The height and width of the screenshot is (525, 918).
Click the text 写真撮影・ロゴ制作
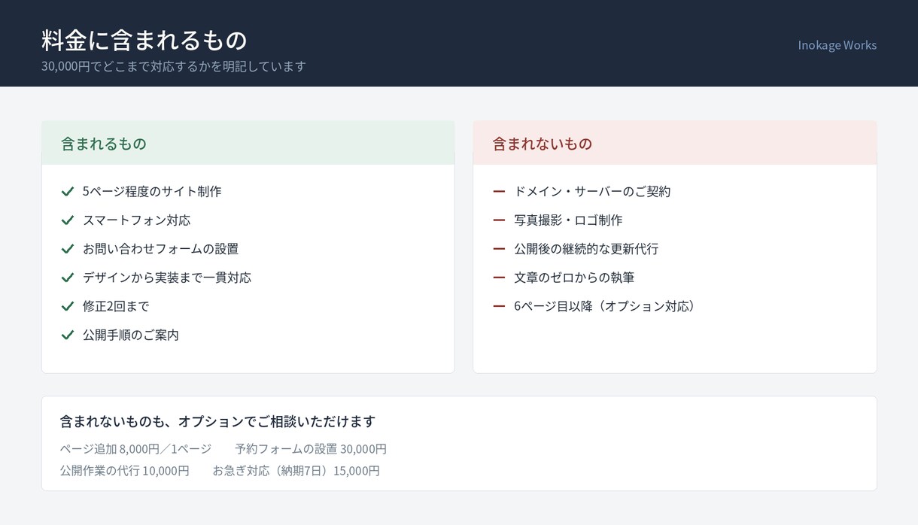click(568, 220)
